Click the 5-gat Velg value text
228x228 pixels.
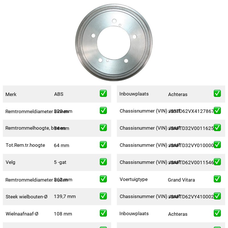60,162
